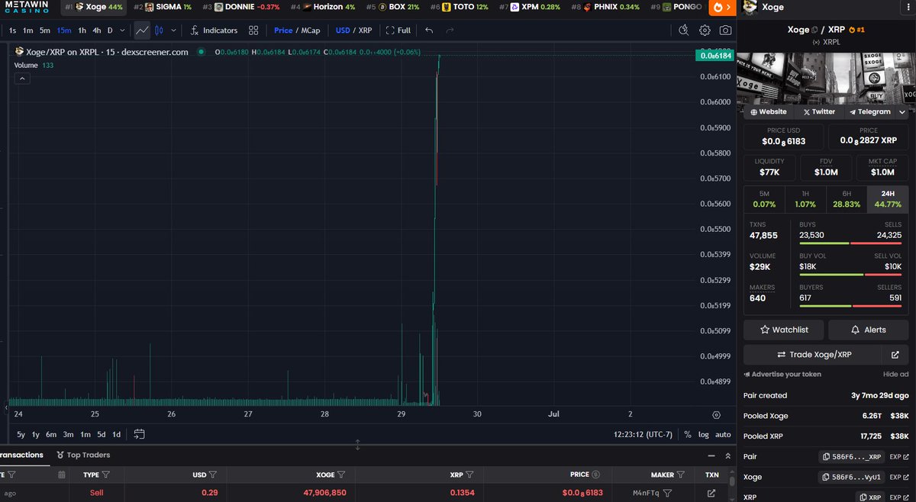
Task: Open the chart layout grid icon
Action: click(x=253, y=31)
